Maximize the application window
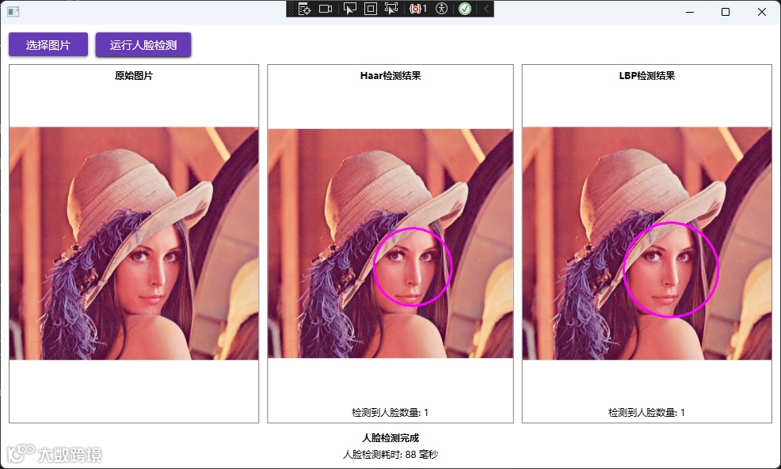The width and height of the screenshot is (781, 469). tap(726, 12)
